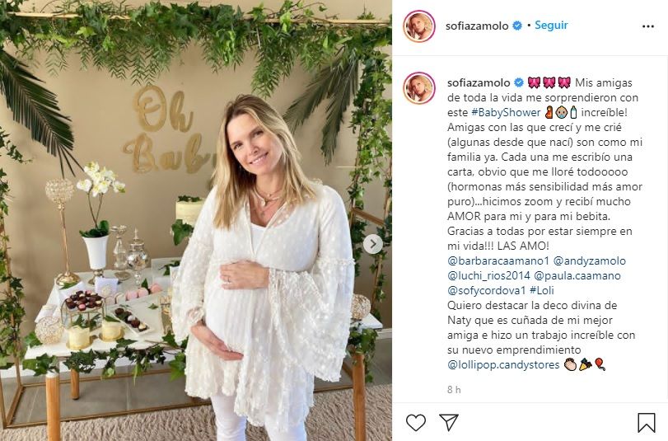Open sofiazamolo username in the caption
Screen dimensions: 668x441
pyautogui.click(x=479, y=82)
